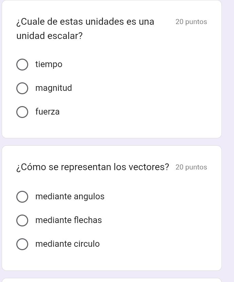Click the 'tiempo' answer label text
The width and height of the screenshot is (234, 282).
point(49,64)
